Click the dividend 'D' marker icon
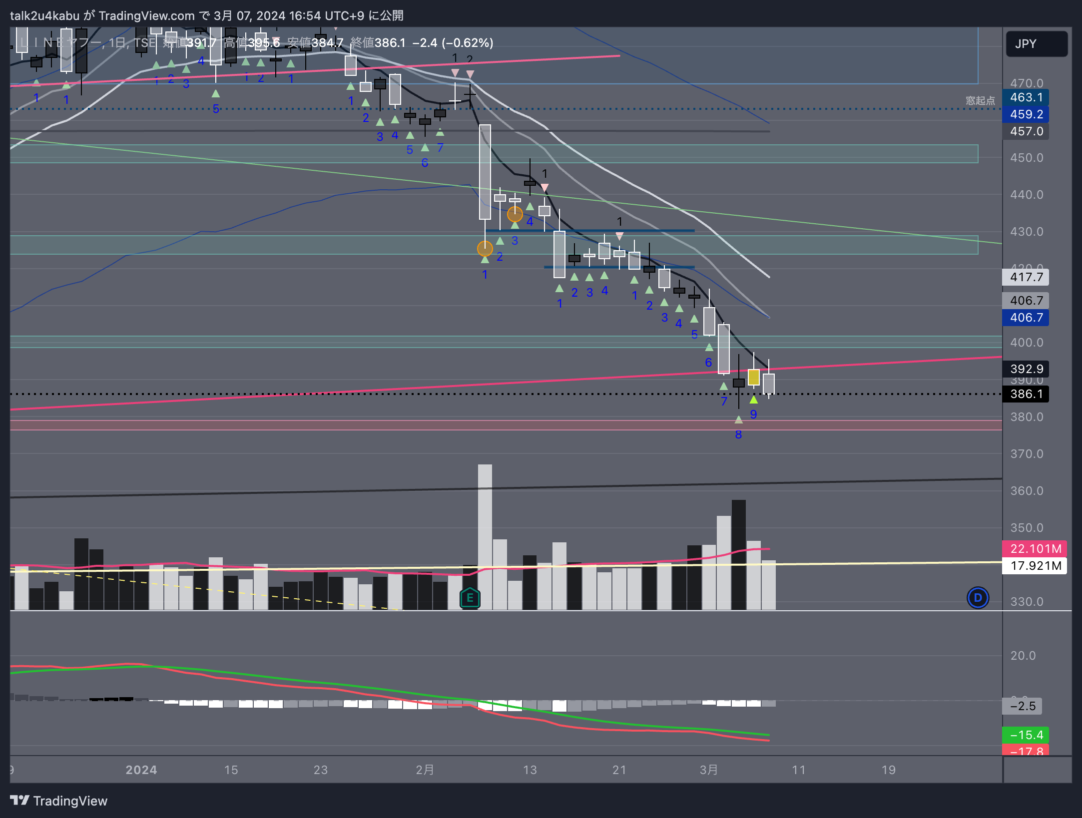Viewport: 1082px width, 818px height. point(978,598)
